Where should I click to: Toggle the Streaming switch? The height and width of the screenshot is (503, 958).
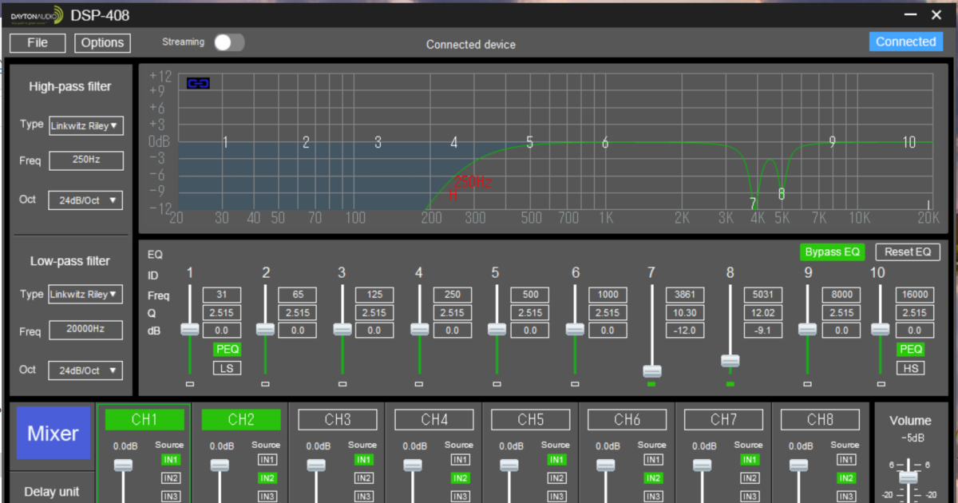228,42
